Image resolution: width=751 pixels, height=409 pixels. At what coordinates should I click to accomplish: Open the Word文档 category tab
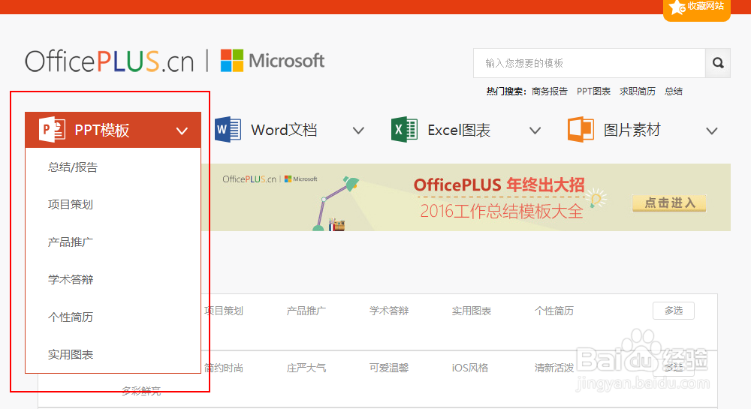[x=289, y=130]
